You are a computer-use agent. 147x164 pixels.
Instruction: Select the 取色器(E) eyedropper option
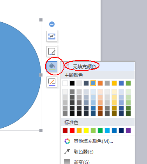[83, 152]
